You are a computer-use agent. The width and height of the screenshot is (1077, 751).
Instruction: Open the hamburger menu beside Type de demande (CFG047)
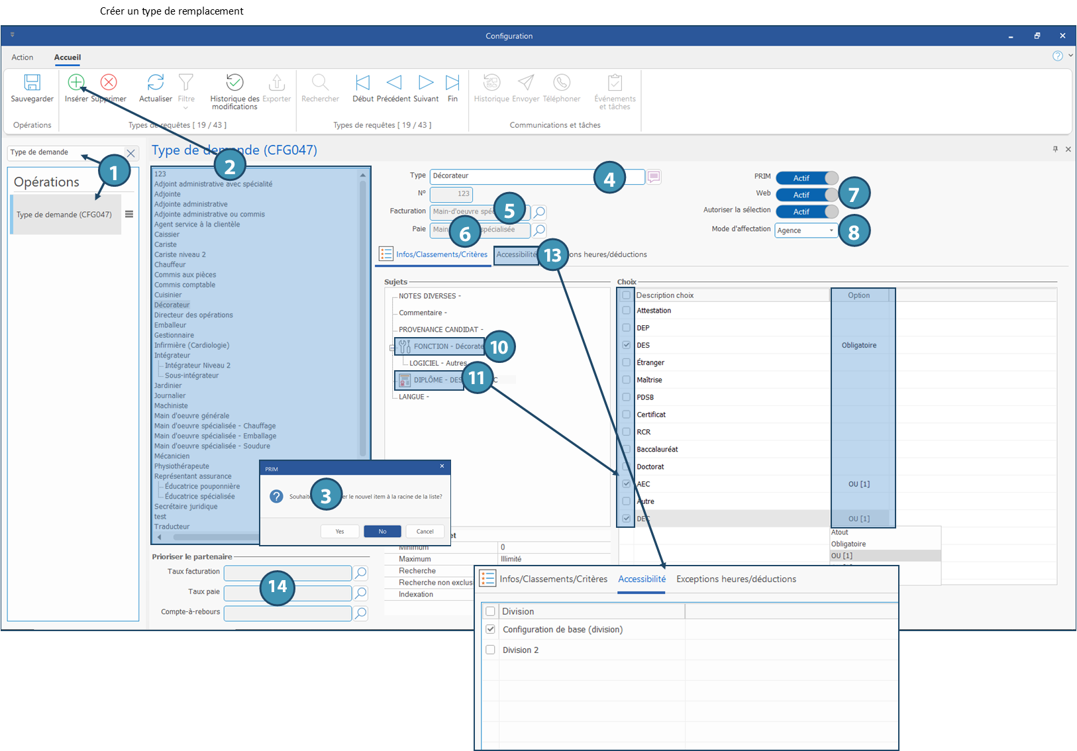[x=129, y=214]
